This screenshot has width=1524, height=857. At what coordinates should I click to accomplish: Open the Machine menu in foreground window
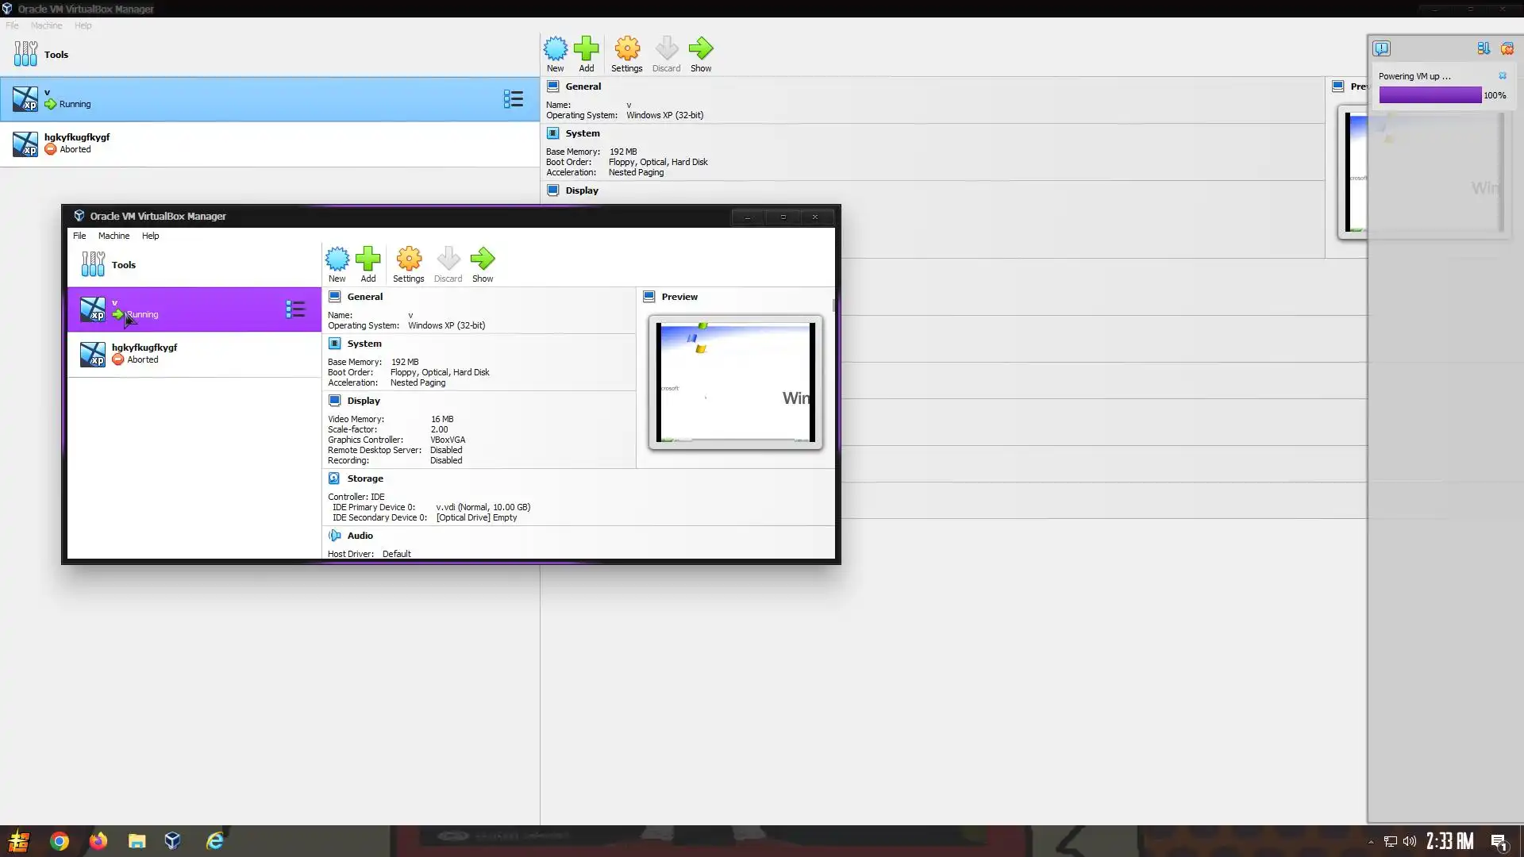tap(114, 236)
